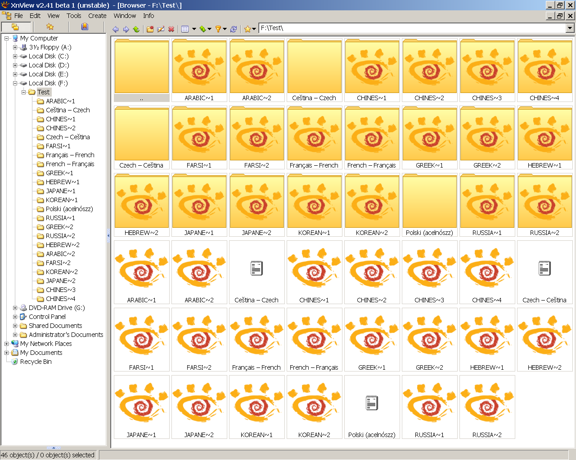Open the Favorites star dropdown arrow
Screen dimensions: 576x460
coord(254,29)
